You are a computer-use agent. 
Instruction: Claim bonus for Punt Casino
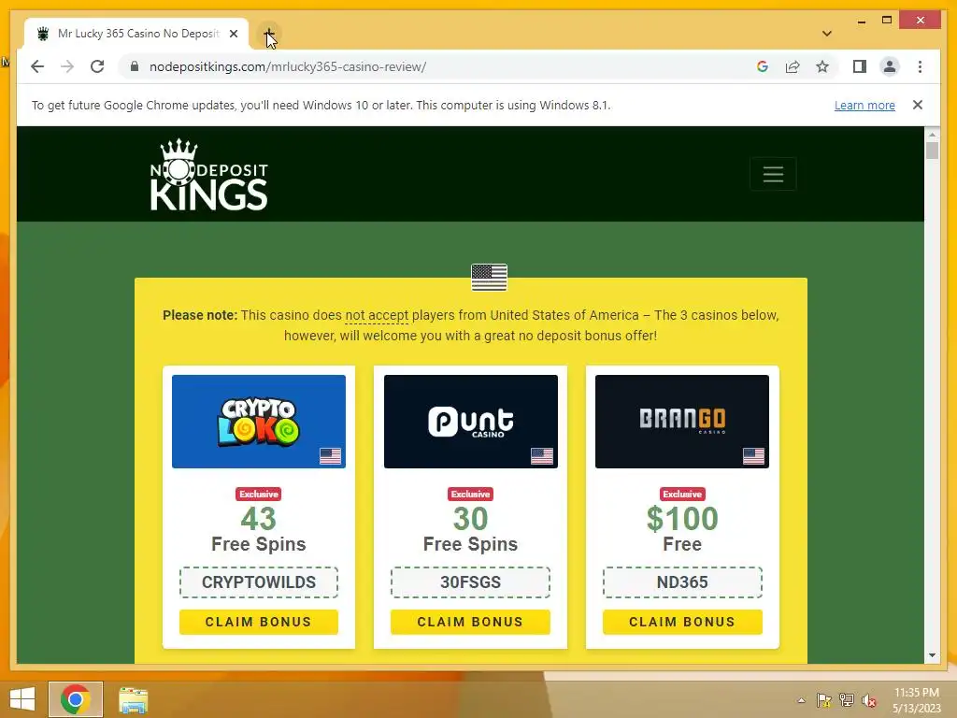pos(470,622)
